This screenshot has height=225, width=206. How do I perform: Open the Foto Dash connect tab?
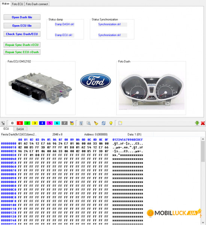coord(37,4)
